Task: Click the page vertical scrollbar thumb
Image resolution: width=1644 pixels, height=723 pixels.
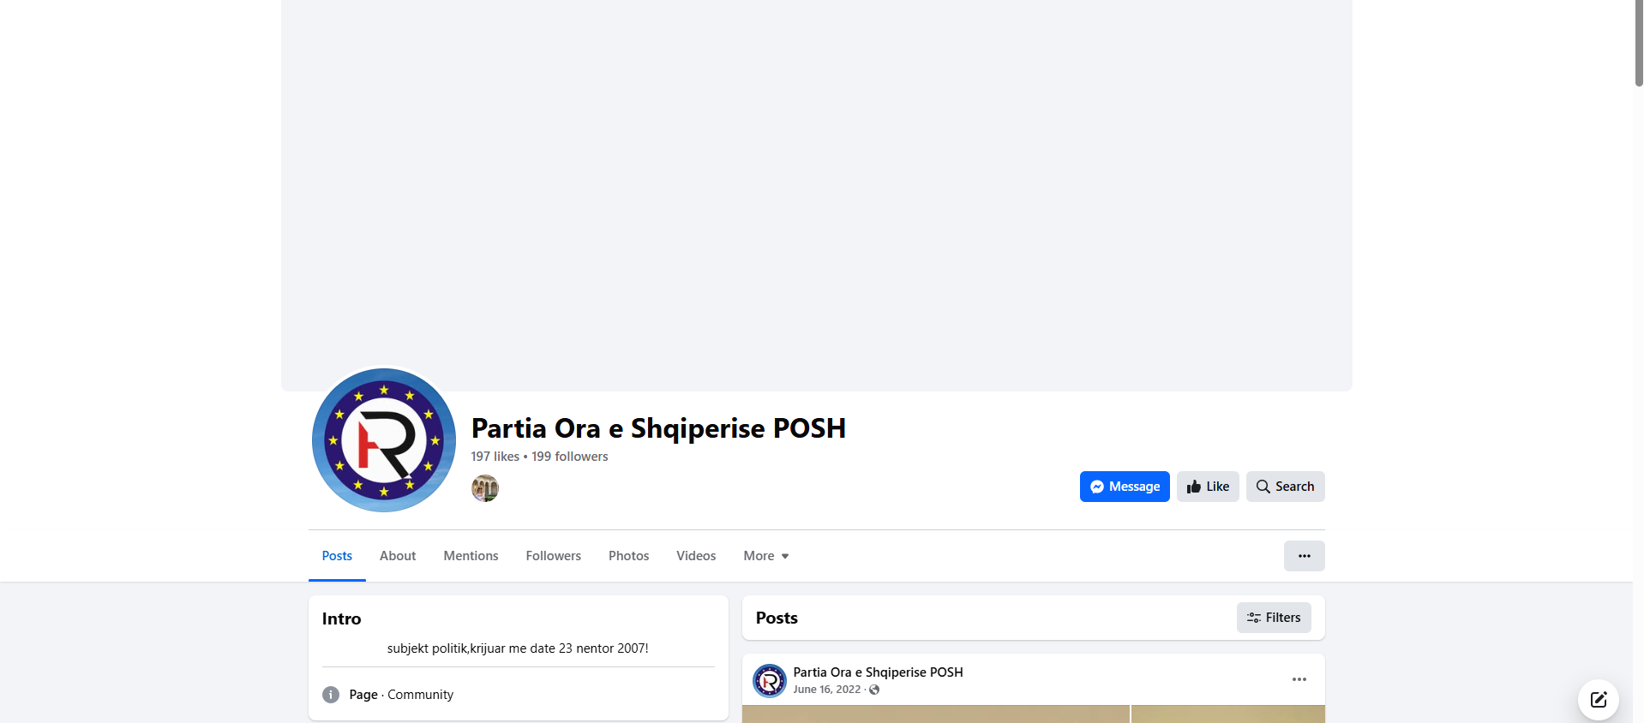Action: point(1639,43)
